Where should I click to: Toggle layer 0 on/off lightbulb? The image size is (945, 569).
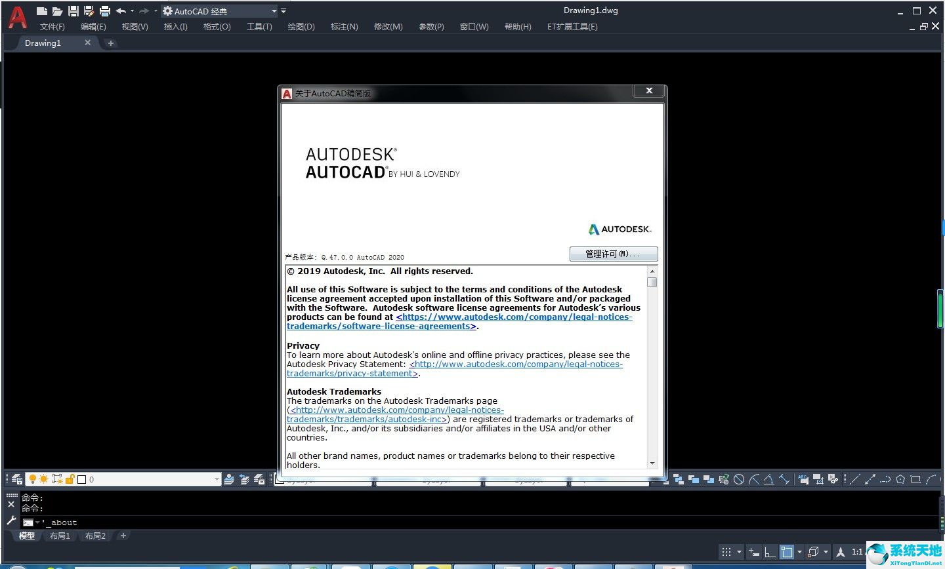pos(32,479)
